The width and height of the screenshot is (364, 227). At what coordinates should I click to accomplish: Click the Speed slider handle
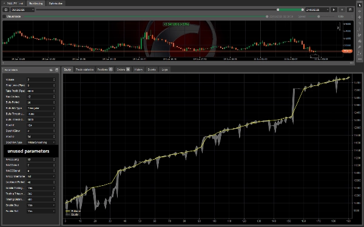(318, 16)
